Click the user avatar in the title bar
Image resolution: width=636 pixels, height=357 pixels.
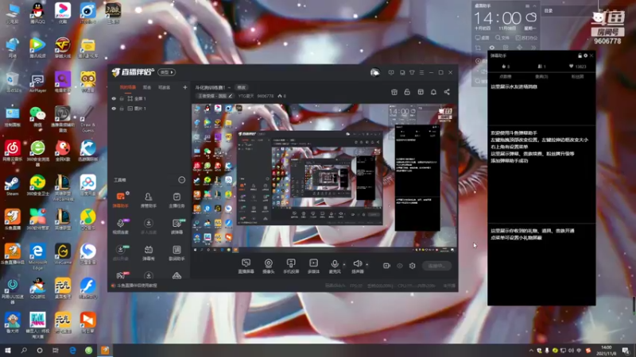point(374,72)
